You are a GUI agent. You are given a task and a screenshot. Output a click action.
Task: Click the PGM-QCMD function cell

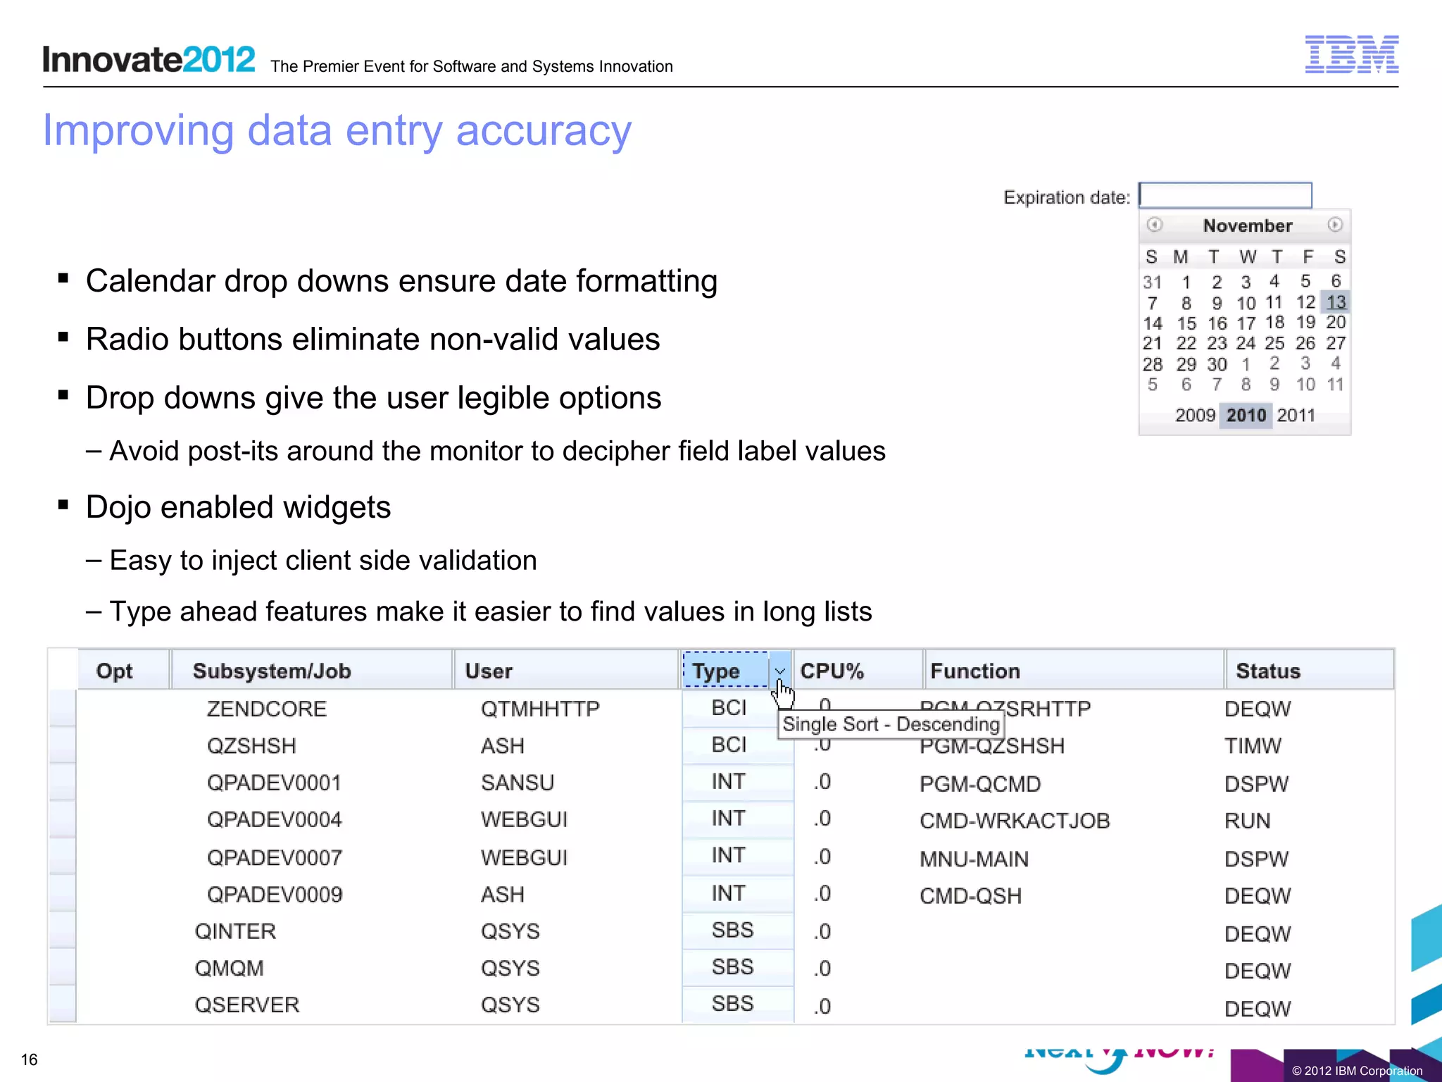coord(979,784)
